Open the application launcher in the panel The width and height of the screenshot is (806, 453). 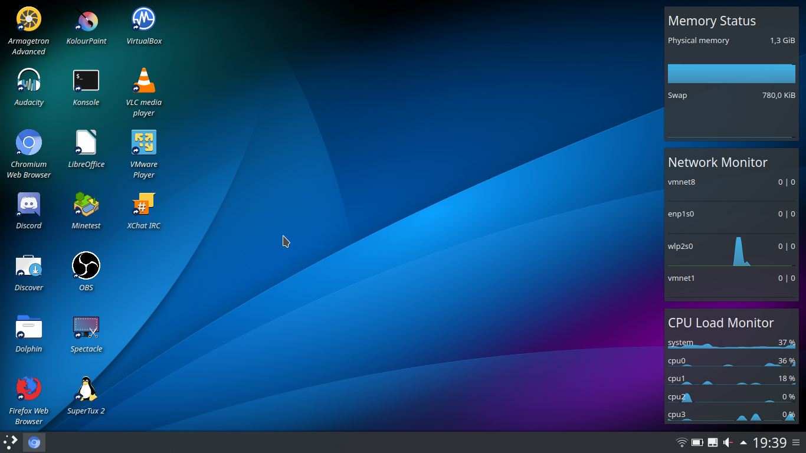[x=11, y=442]
